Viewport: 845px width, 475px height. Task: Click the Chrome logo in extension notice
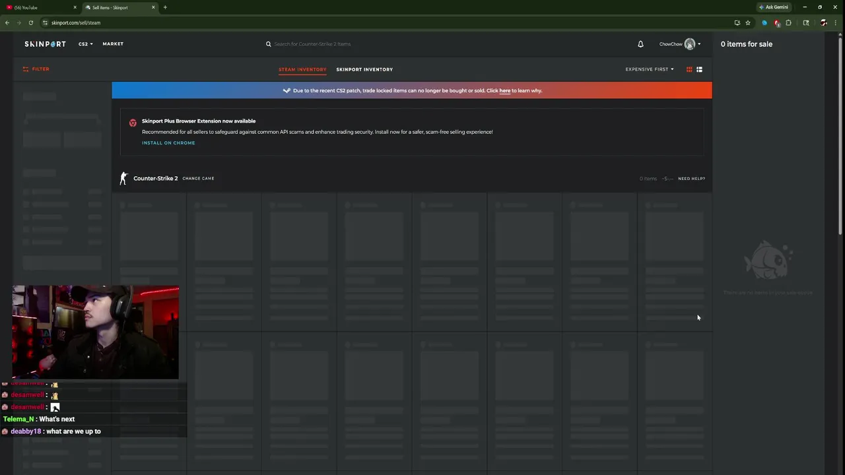(133, 123)
